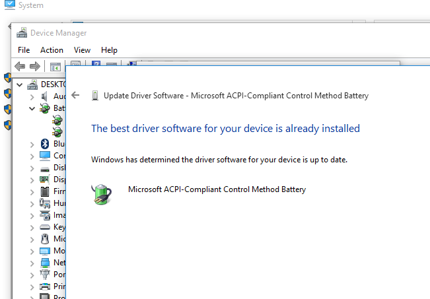Click the Device Manager title bar icon
Screen dimensions: 430x299
(22, 32)
